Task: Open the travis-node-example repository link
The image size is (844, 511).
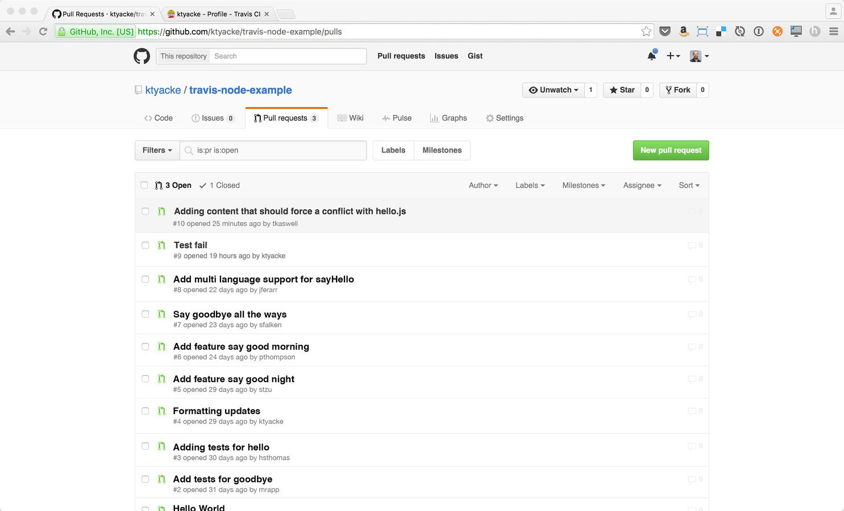Action: point(240,90)
